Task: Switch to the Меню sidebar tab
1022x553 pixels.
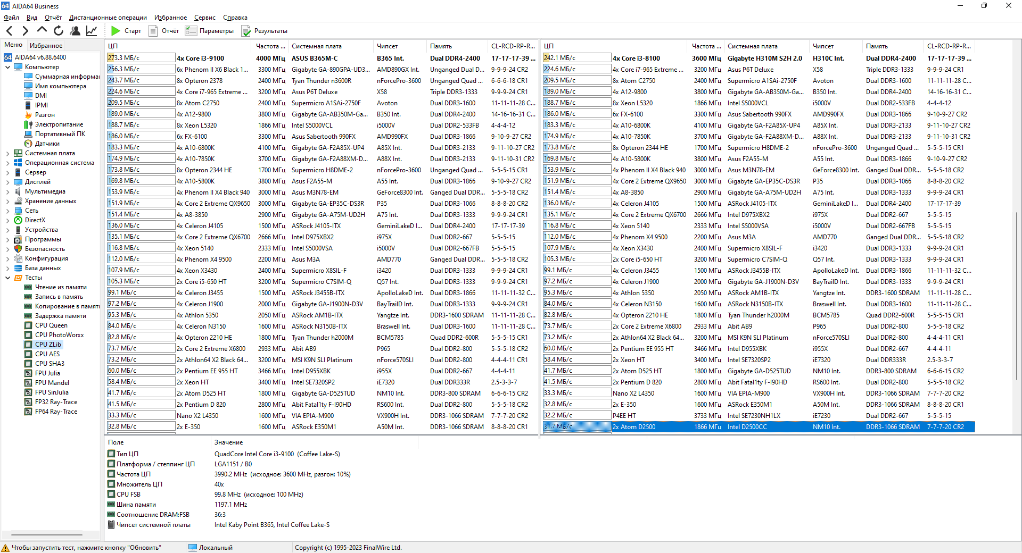Action: pyautogui.click(x=13, y=45)
